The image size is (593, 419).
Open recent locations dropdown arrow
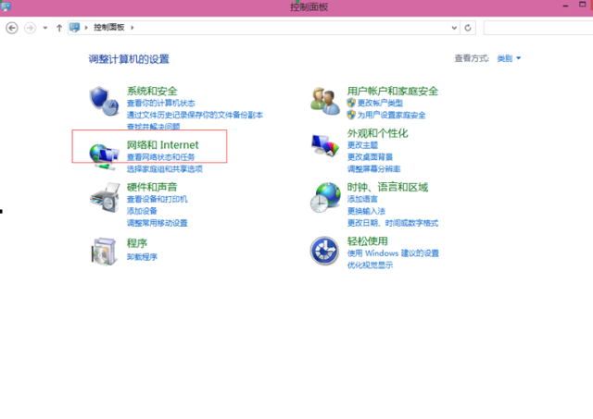[x=45, y=28]
